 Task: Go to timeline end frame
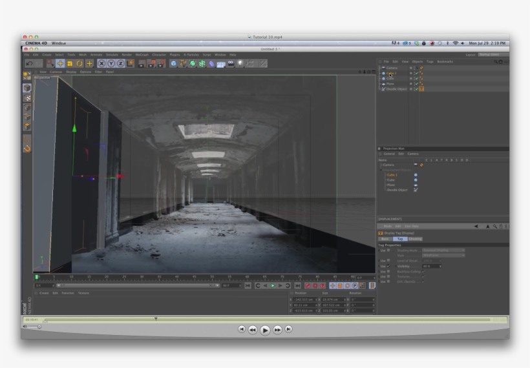(297, 286)
